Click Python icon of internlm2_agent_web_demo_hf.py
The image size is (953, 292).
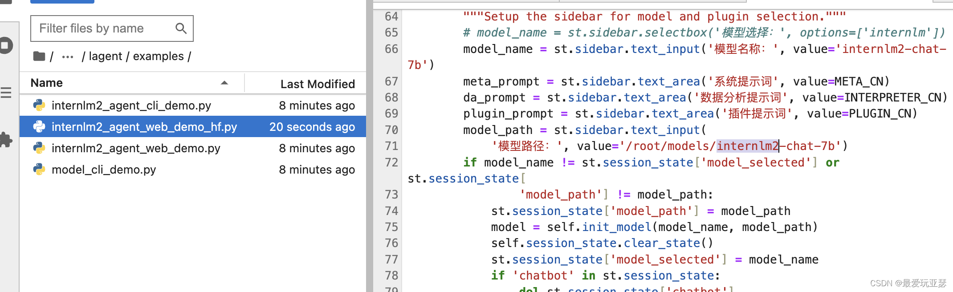click(39, 126)
